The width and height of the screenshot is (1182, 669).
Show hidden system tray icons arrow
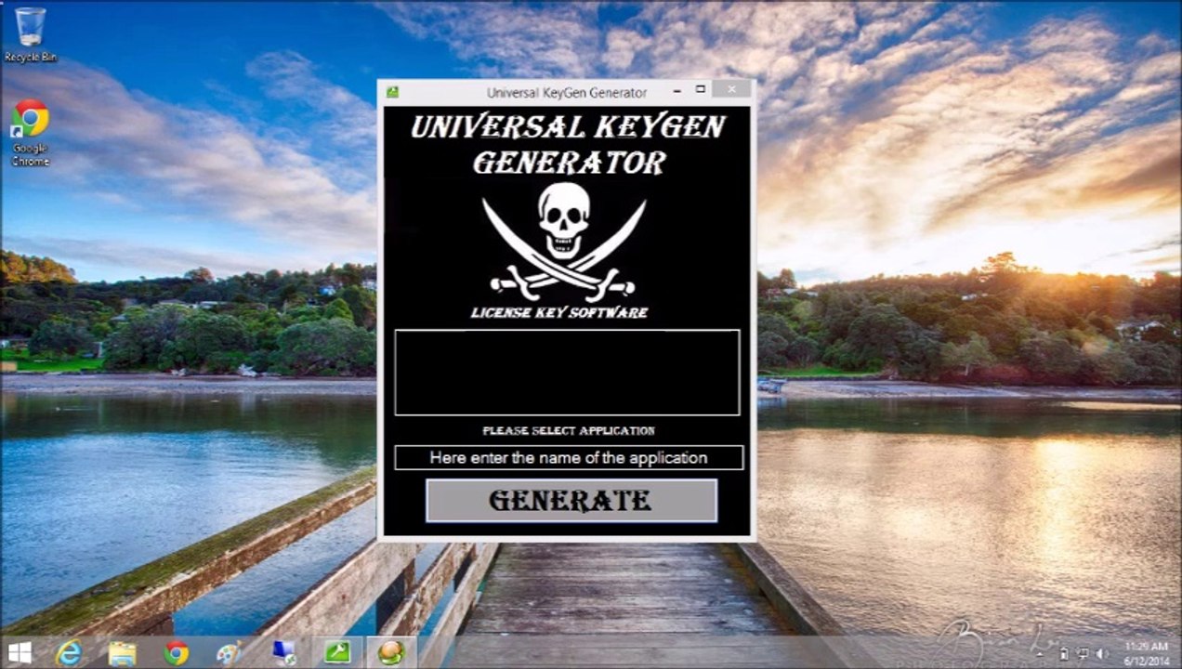coord(1040,654)
